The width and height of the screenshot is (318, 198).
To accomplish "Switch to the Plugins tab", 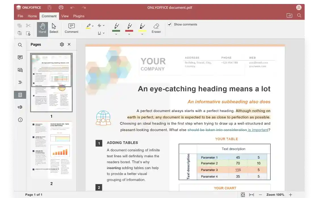I will click(x=79, y=16).
